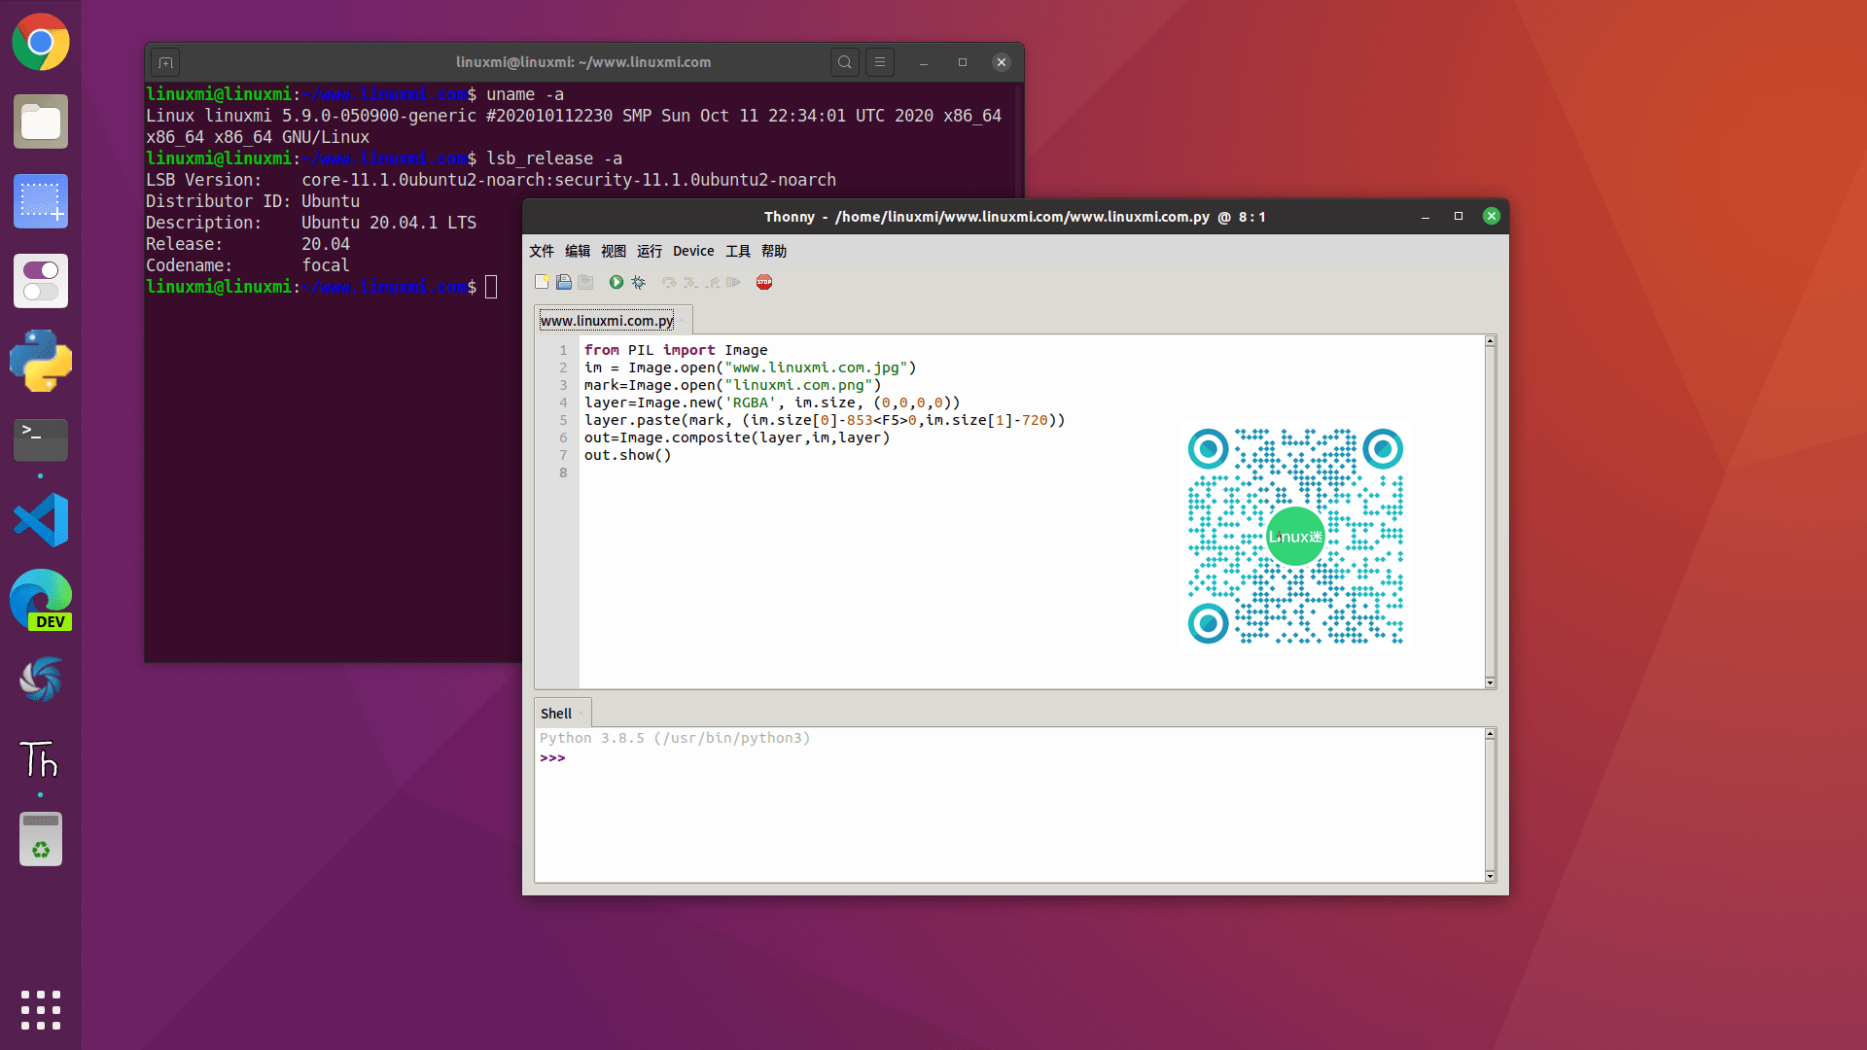
Task: Stop the backend with the red STOP icon
Action: 764,282
